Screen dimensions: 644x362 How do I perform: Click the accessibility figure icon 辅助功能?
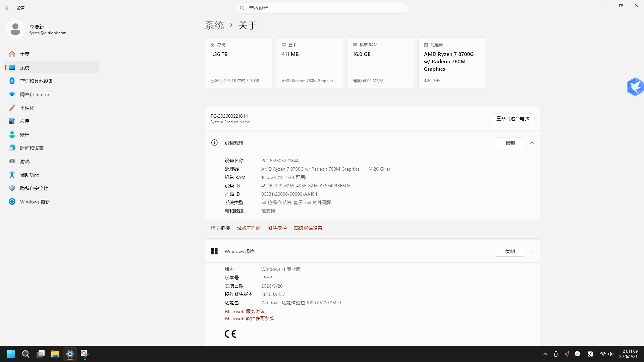coord(12,175)
